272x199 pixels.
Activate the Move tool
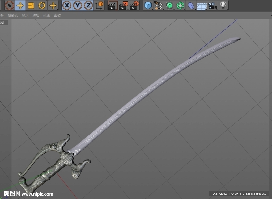click(x=20, y=5)
